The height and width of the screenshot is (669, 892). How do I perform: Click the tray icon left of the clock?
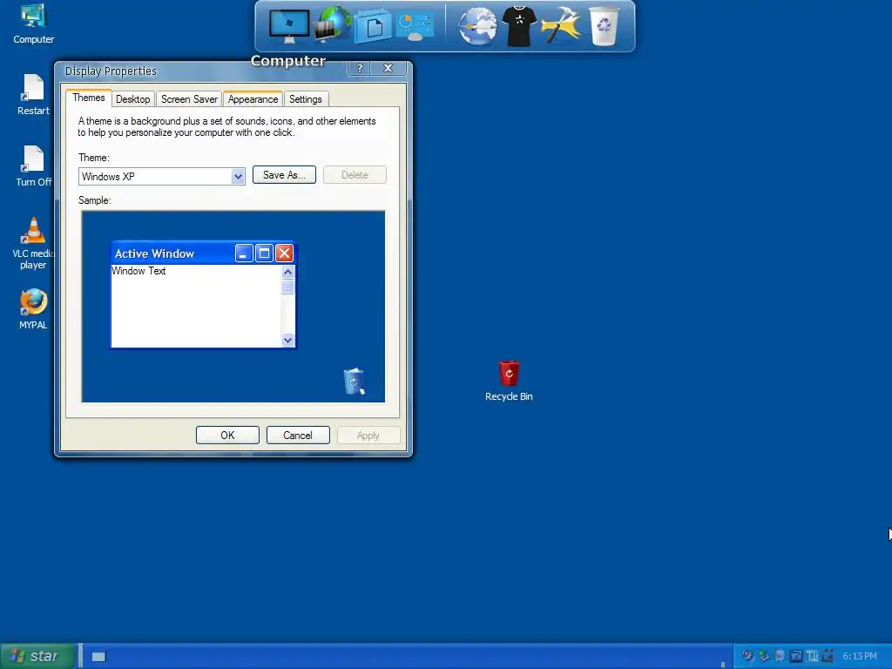tap(828, 656)
